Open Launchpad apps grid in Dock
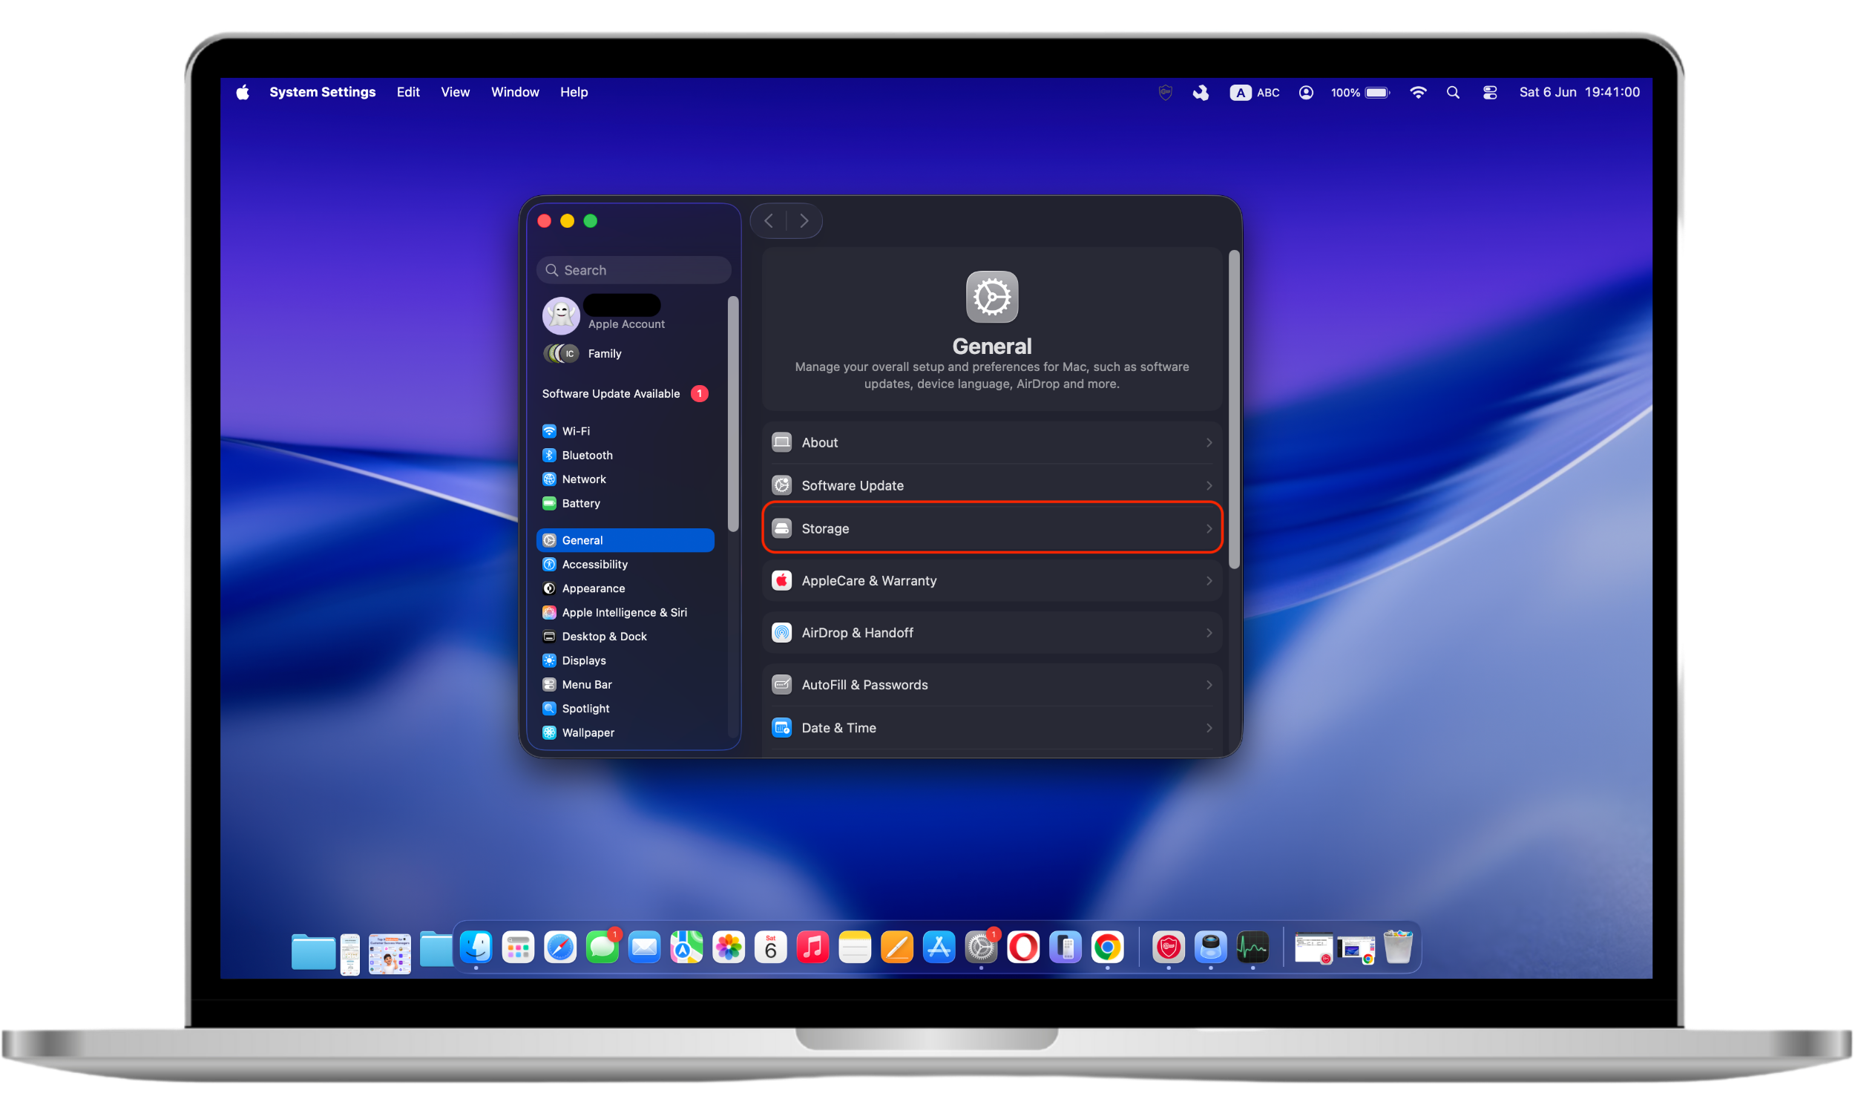1855x1113 pixels. (x=517, y=948)
